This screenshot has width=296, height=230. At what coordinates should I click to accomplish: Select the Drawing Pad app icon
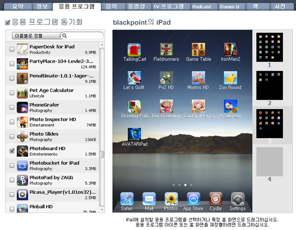click(134, 106)
